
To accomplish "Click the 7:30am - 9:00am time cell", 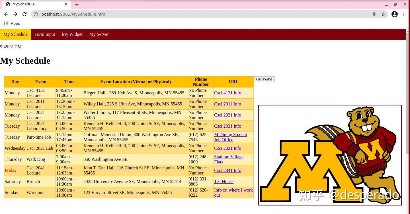I will (x=69, y=159).
